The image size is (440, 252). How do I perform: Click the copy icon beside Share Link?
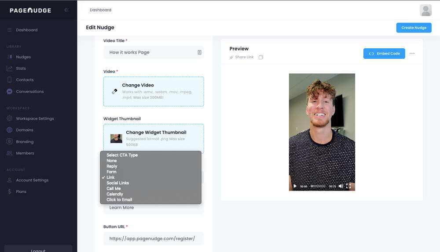tap(261, 58)
